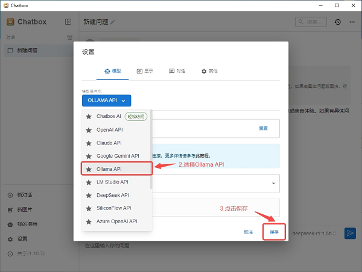Switch to the 其他 other tab

[209, 71]
